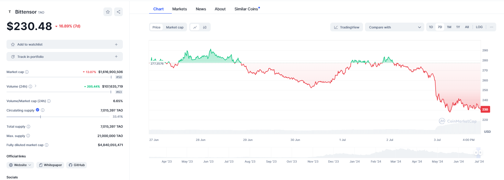Click the info icon next to Max. supply

[28, 136]
